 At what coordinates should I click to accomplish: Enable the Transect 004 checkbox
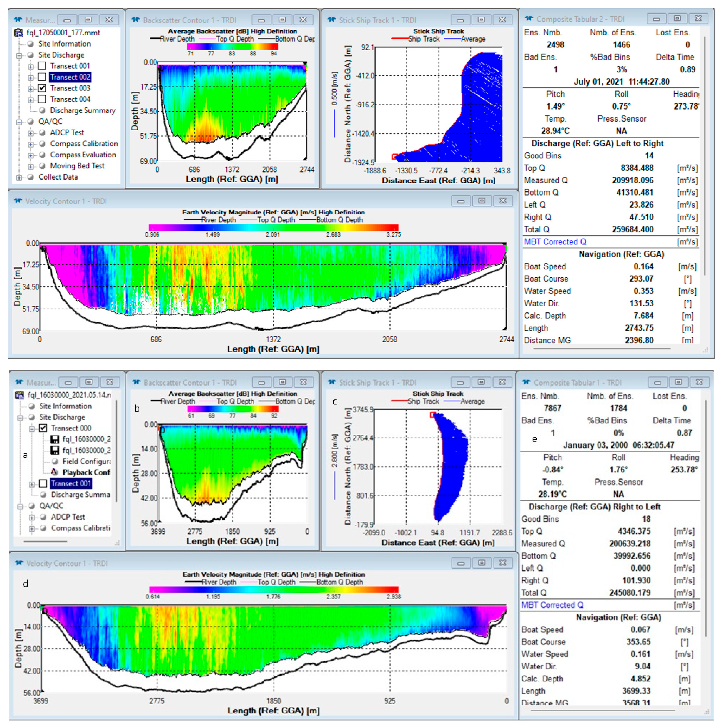click(42, 99)
